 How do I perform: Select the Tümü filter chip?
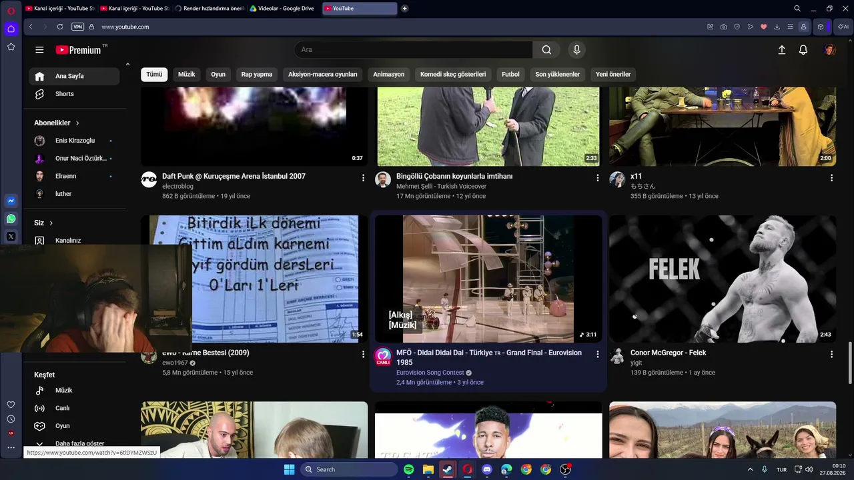pyautogui.click(x=154, y=74)
